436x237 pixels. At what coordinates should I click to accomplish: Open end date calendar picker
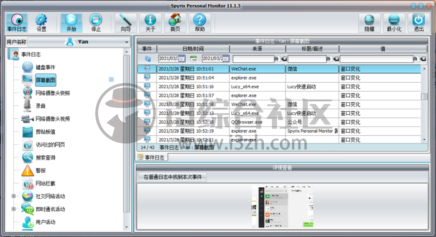coord(226,58)
